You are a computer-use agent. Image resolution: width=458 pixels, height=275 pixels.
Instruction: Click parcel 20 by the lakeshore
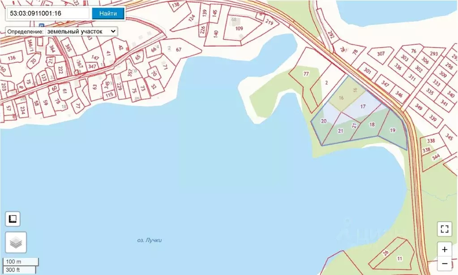click(x=324, y=121)
